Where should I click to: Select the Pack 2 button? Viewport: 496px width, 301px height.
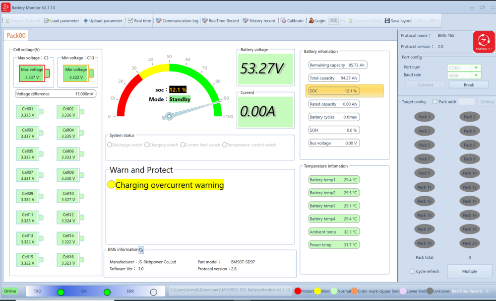[470, 117]
